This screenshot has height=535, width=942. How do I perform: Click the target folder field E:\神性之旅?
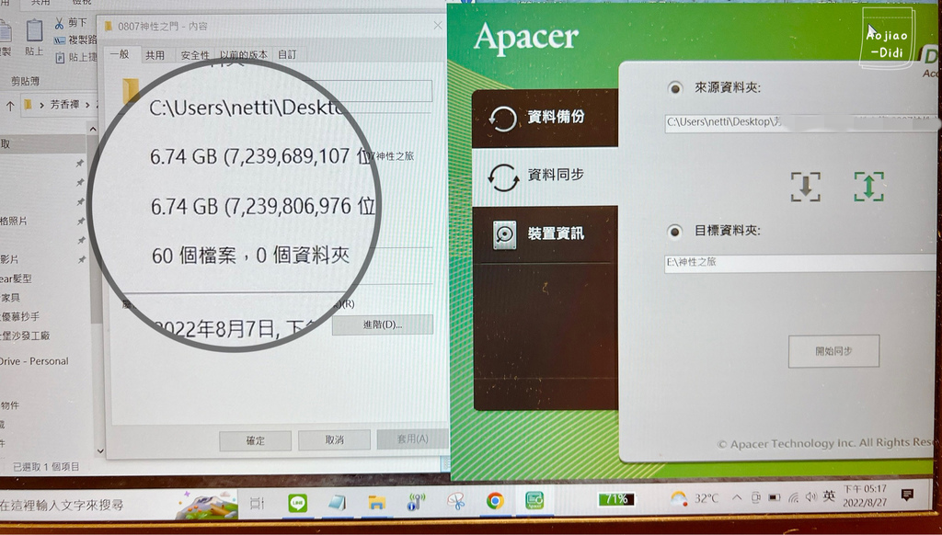[x=802, y=263]
